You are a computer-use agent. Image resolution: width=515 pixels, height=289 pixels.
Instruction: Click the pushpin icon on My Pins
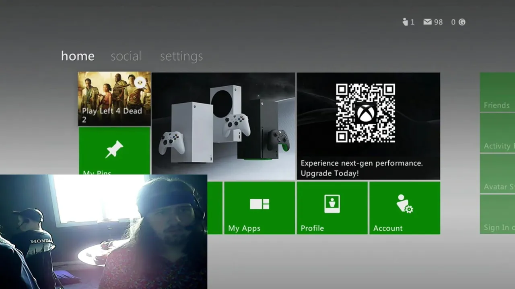click(x=114, y=149)
